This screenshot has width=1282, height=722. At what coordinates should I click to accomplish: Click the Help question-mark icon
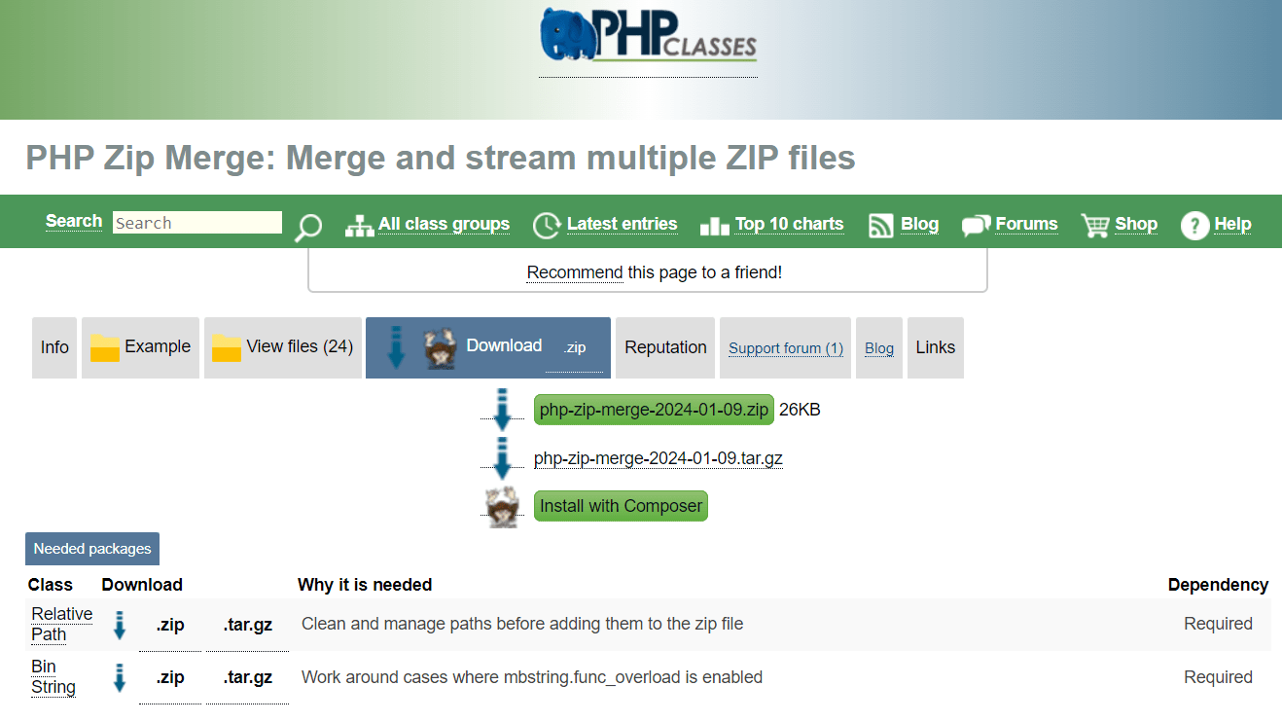point(1193,225)
